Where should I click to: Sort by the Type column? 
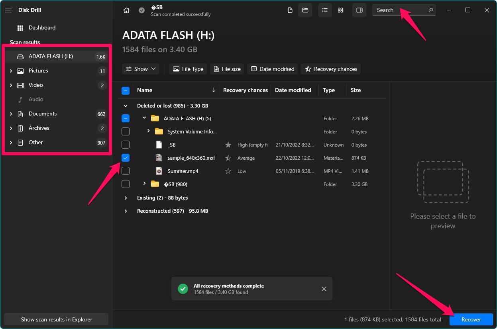point(329,90)
